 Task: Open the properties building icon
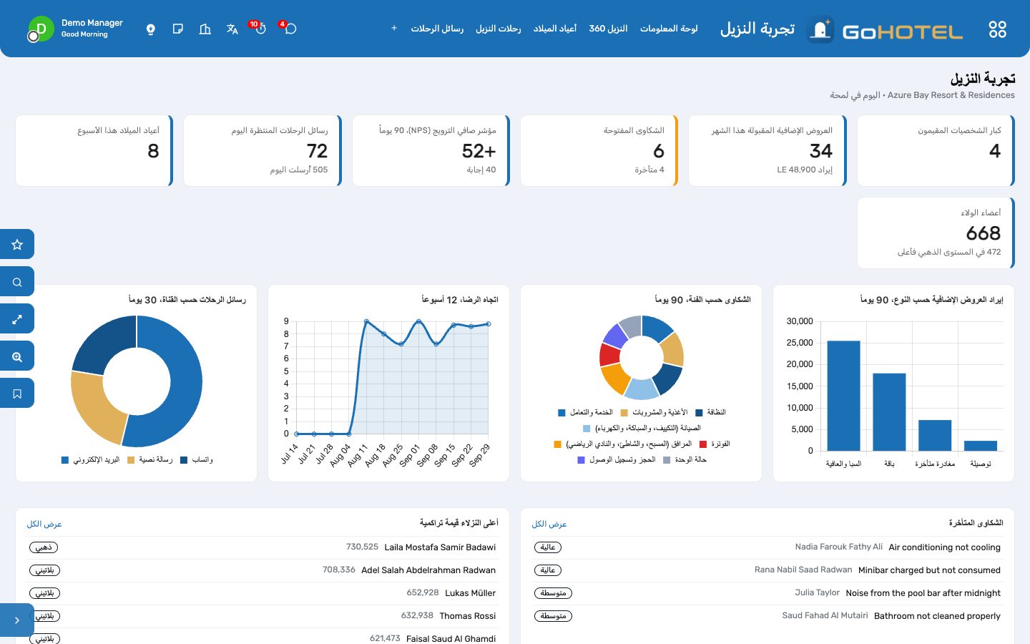205,29
